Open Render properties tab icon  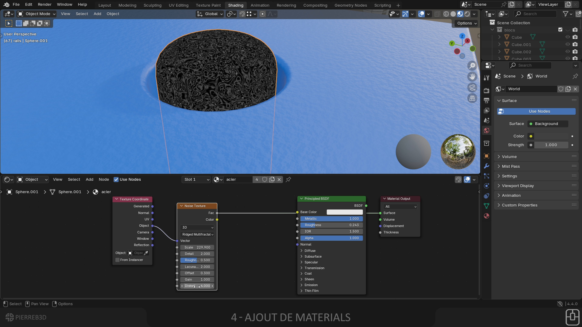point(487,91)
